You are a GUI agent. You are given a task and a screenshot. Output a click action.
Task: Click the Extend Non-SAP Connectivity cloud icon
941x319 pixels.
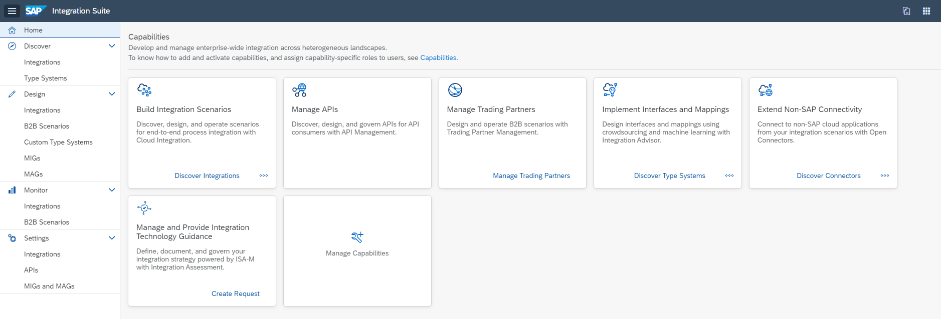(766, 90)
